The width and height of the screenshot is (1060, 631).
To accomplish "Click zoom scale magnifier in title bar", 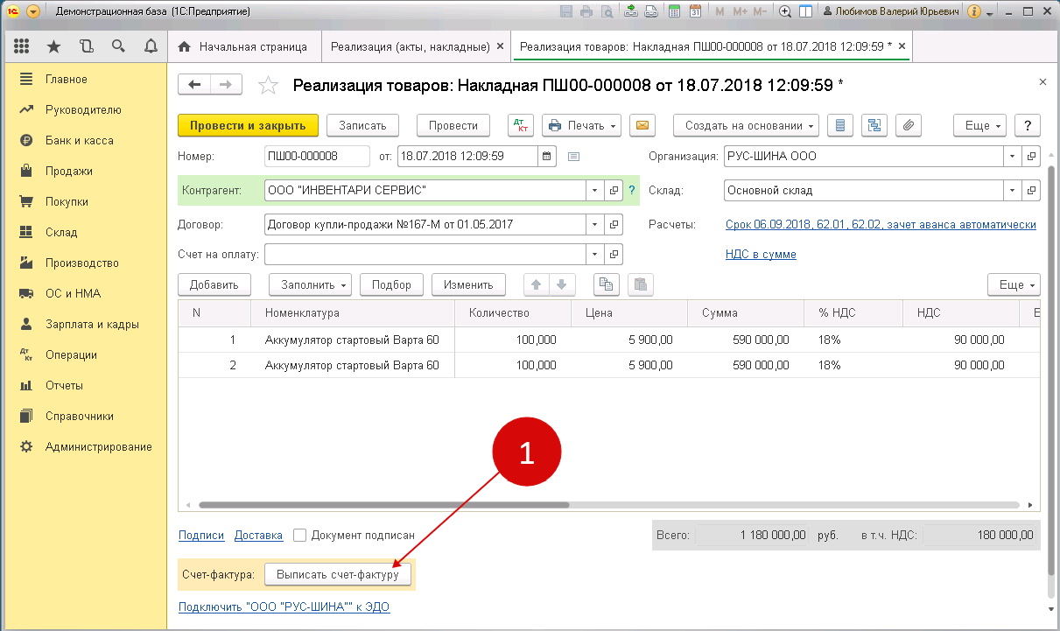I will click(x=785, y=11).
